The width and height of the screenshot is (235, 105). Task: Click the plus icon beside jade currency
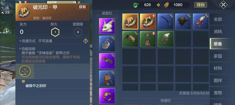click(158, 5)
